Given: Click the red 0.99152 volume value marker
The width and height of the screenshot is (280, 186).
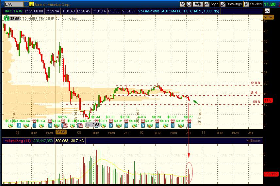Looking at the screenshot, I should (271, 174).
